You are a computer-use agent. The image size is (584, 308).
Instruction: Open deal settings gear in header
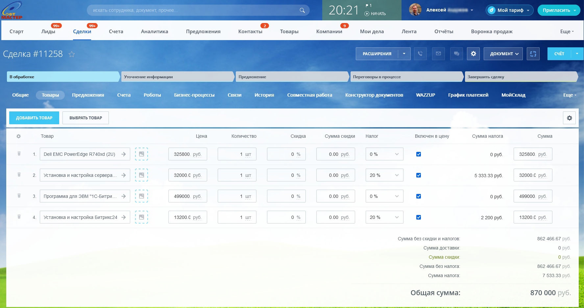473,54
